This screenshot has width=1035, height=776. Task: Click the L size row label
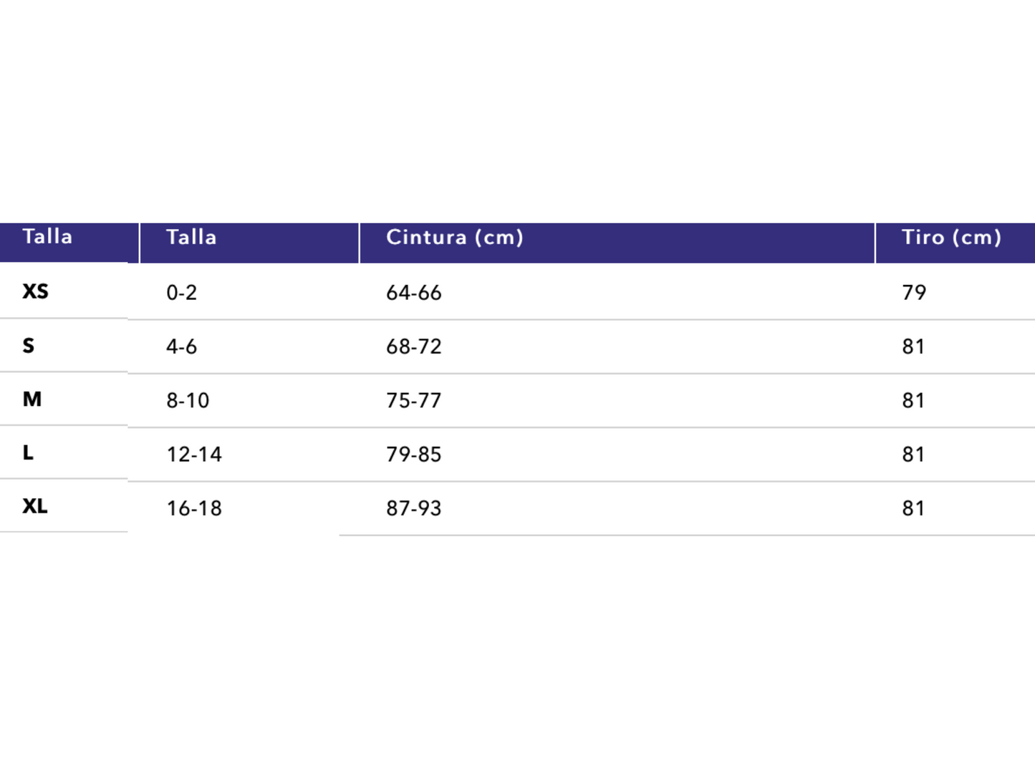(x=28, y=452)
